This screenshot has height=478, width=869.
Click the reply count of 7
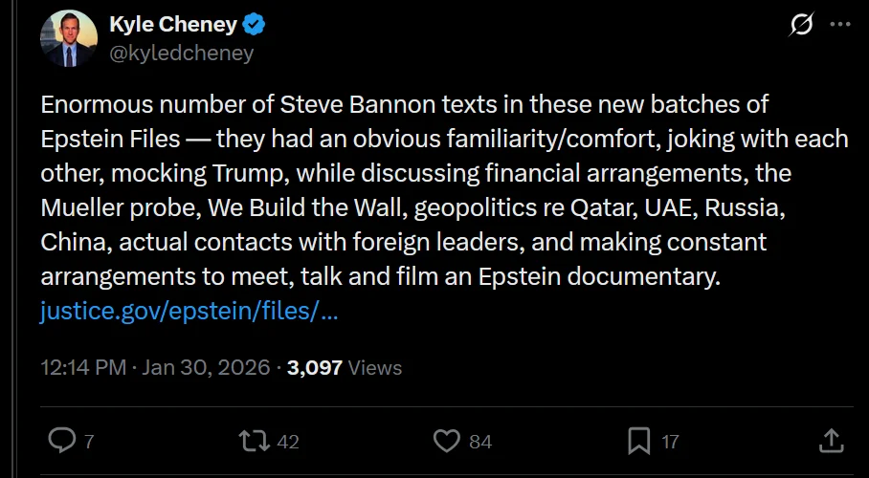coord(89,442)
